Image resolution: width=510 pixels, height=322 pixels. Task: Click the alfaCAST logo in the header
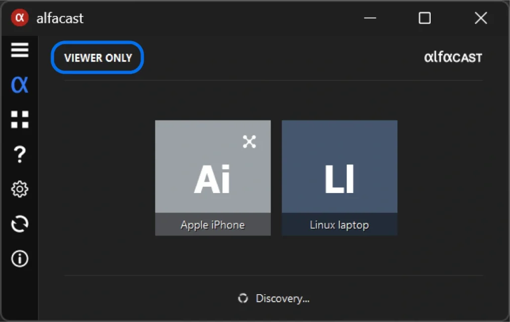(453, 57)
